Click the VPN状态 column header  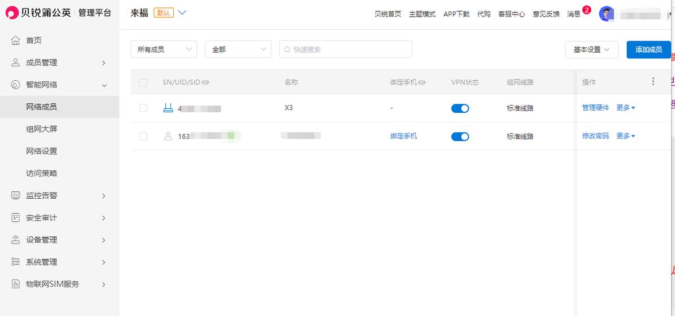[465, 83]
